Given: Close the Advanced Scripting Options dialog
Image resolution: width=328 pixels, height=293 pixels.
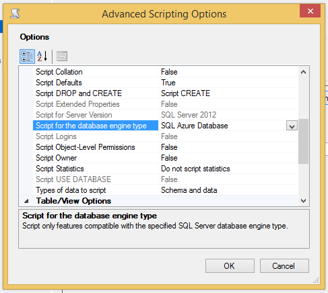Looking at the screenshot, I should [x=310, y=11].
